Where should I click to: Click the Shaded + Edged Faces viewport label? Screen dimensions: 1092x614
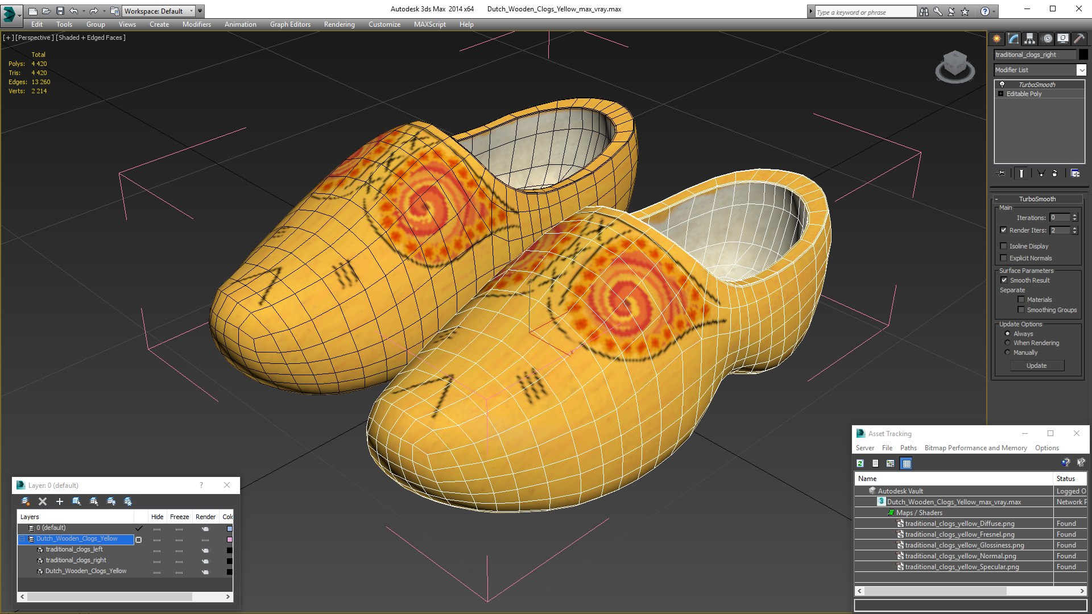coord(91,38)
